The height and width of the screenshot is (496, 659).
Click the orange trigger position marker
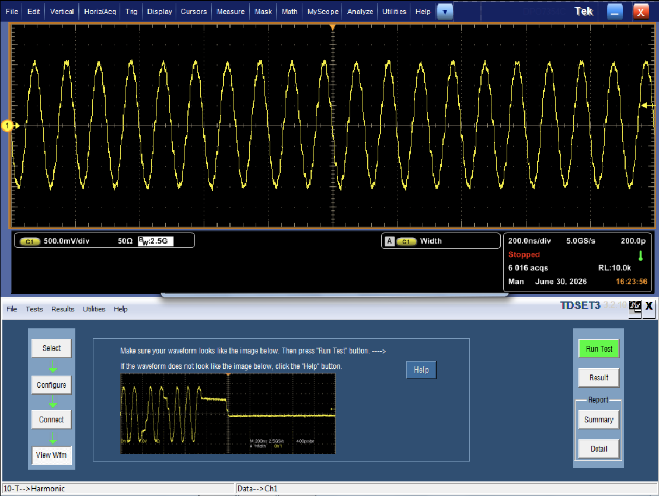(333, 28)
